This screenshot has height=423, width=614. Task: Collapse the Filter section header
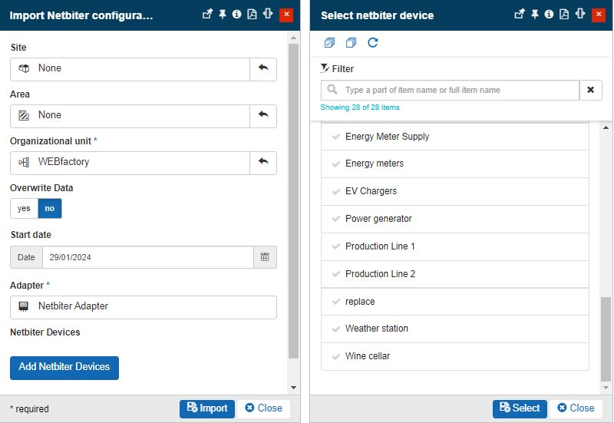pyautogui.click(x=338, y=68)
